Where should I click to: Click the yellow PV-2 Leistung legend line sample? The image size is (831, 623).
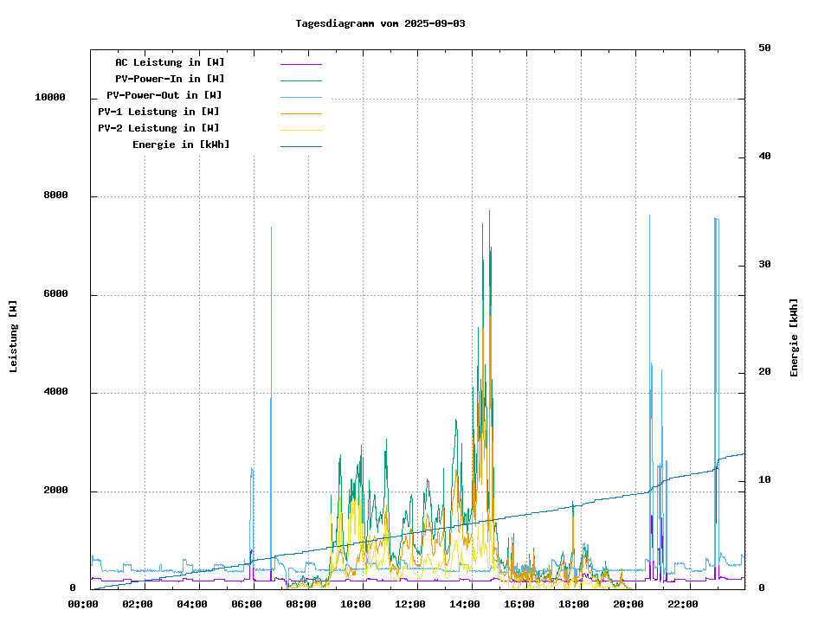pyautogui.click(x=300, y=130)
